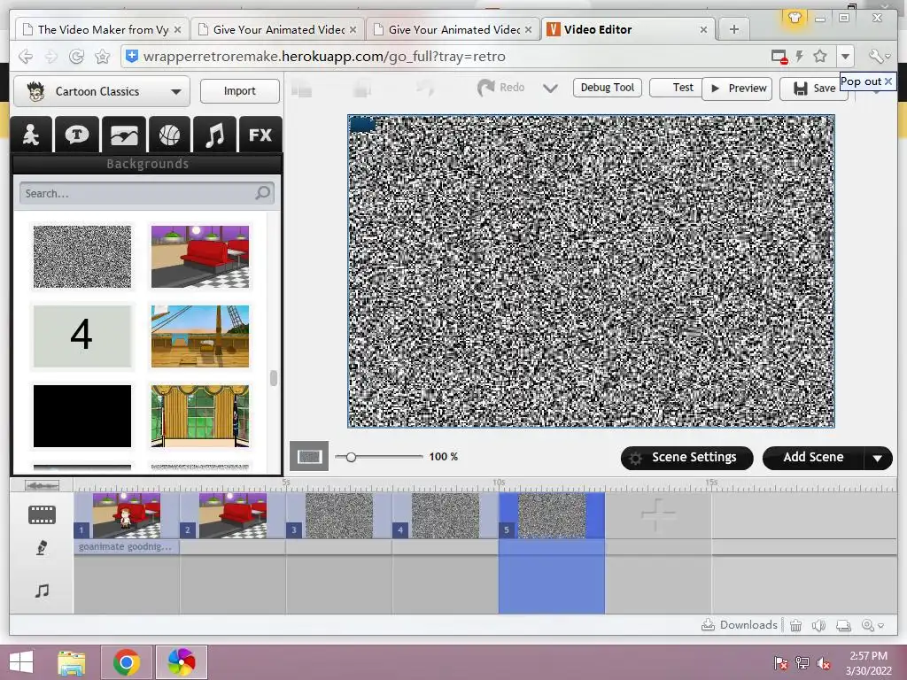Switch to the second Give Your Animated Video tab
The image size is (907, 680).
(x=453, y=29)
